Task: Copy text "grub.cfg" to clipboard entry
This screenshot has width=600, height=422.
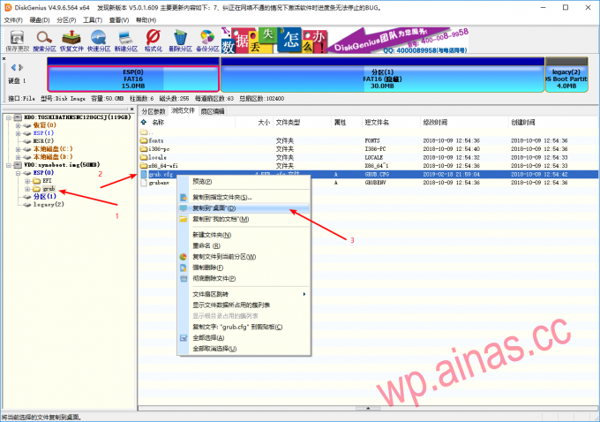Action: point(244,327)
